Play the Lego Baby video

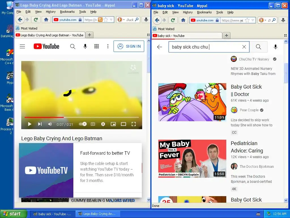[x=29, y=124]
